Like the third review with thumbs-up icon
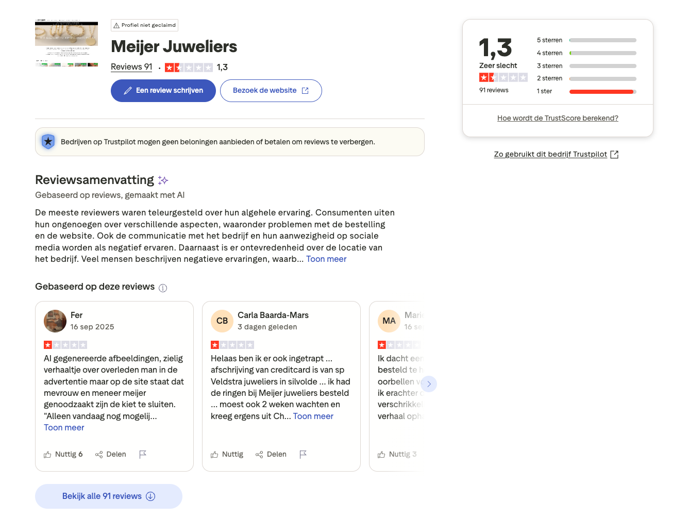Screen dimensions: 688x518 click(381, 454)
